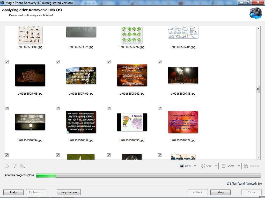The width and height of the screenshot is (265, 198).
Task: Click the Sort label in toolbar
Action: pos(209,166)
